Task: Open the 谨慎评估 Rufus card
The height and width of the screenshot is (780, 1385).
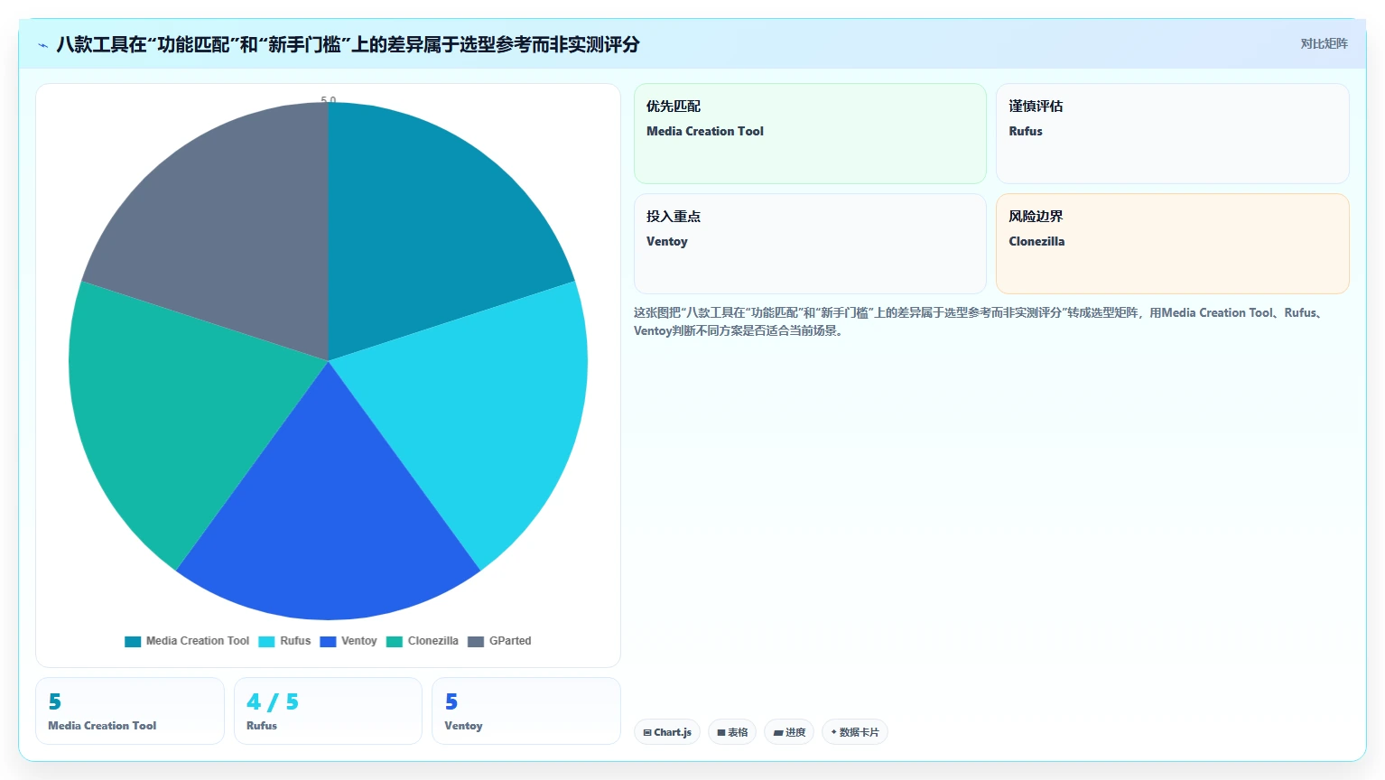Action: pos(1173,134)
